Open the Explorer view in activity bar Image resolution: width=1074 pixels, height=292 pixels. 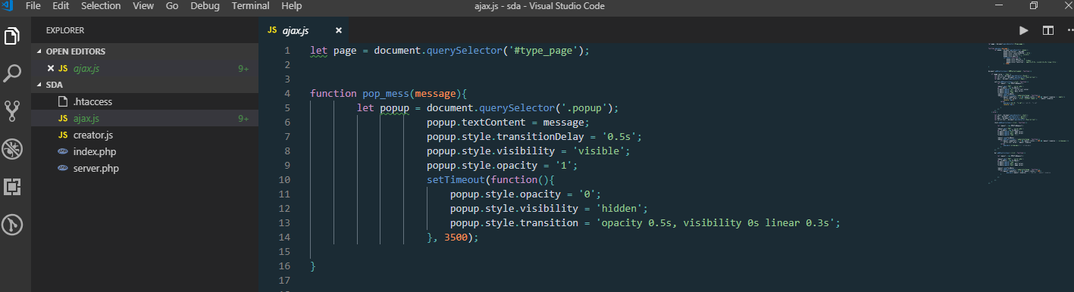click(12, 36)
